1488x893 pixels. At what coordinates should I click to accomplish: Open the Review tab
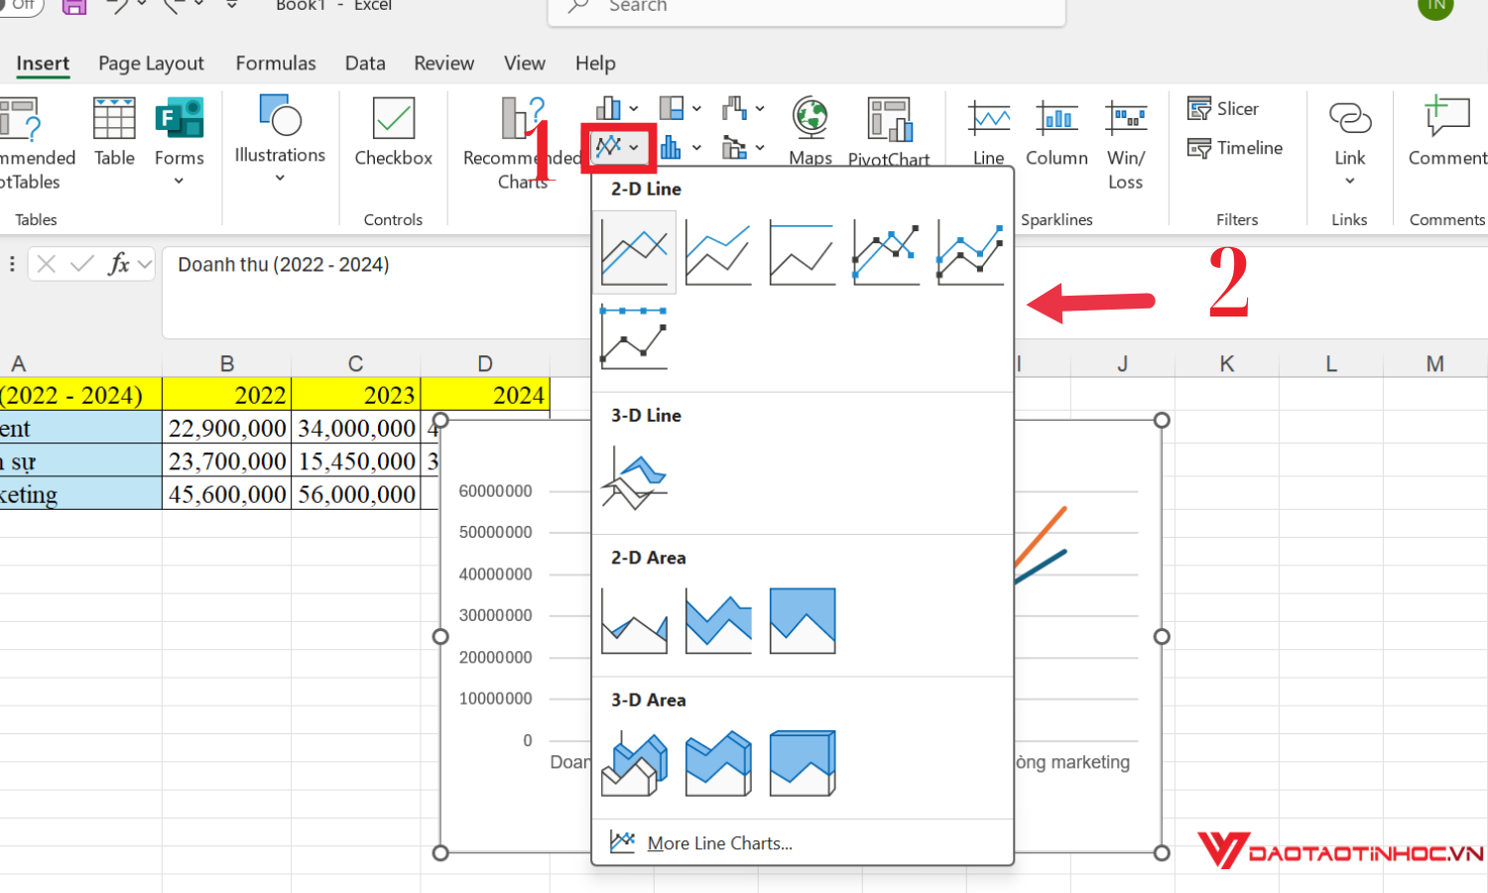443,64
